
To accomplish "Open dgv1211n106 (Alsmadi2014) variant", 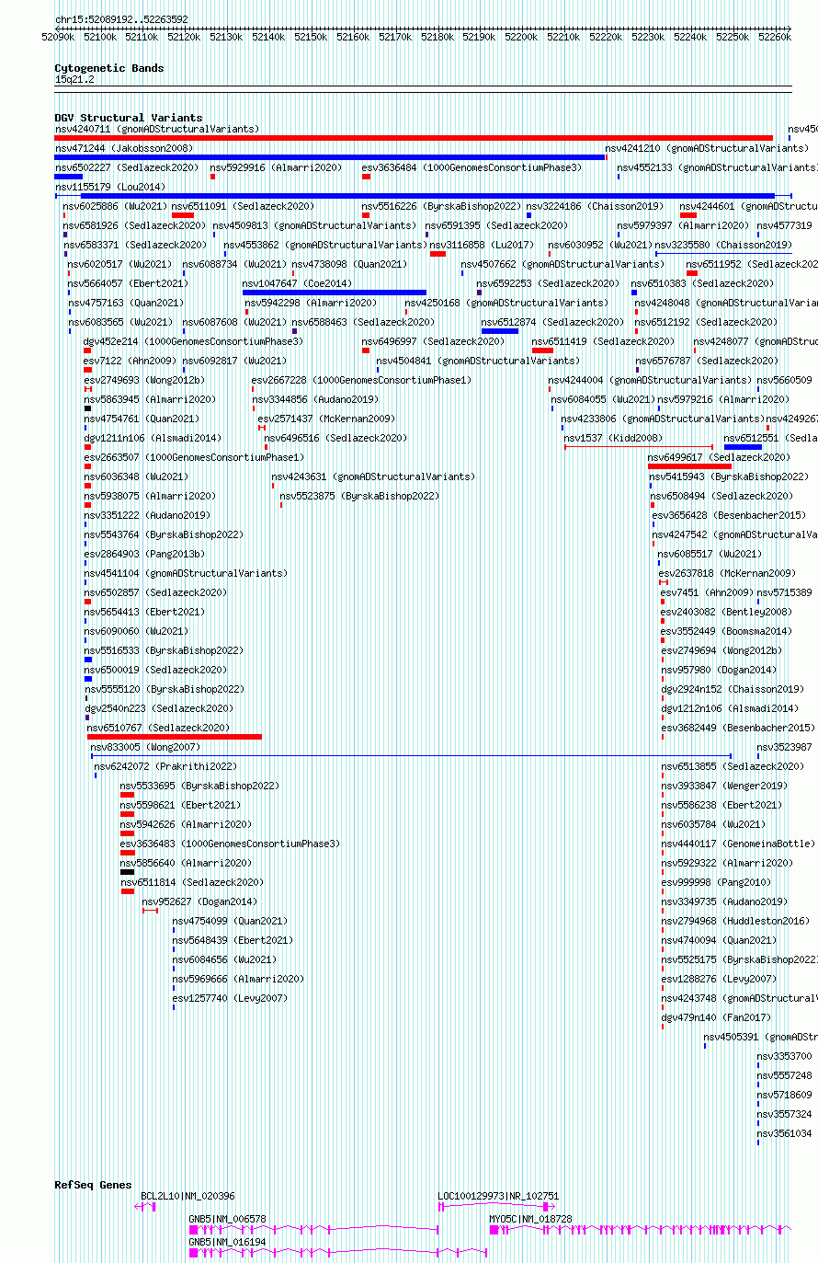I will click(x=153, y=438).
